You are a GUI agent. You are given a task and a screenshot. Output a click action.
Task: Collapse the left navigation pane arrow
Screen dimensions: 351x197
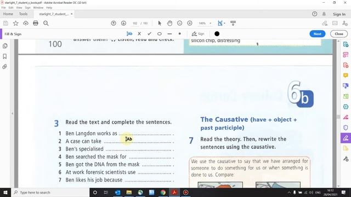pyautogui.click(x=12, y=113)
